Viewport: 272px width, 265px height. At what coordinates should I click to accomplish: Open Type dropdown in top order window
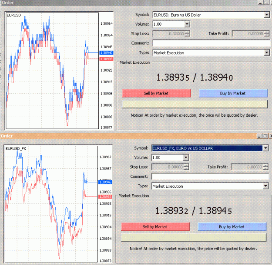[x=267, y=52]
